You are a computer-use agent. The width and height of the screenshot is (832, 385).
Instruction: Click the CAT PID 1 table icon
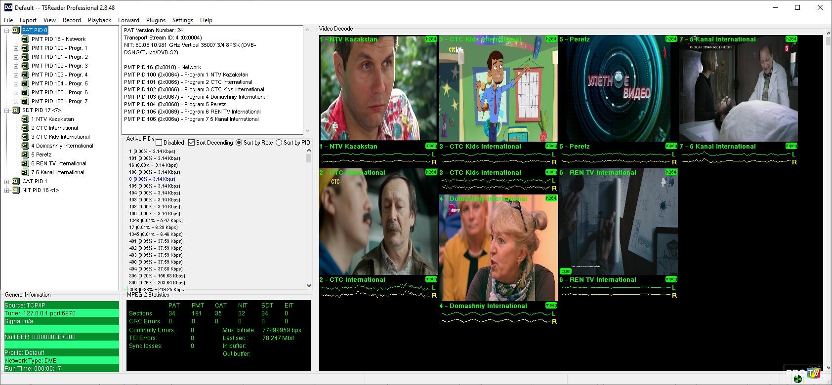16,182
